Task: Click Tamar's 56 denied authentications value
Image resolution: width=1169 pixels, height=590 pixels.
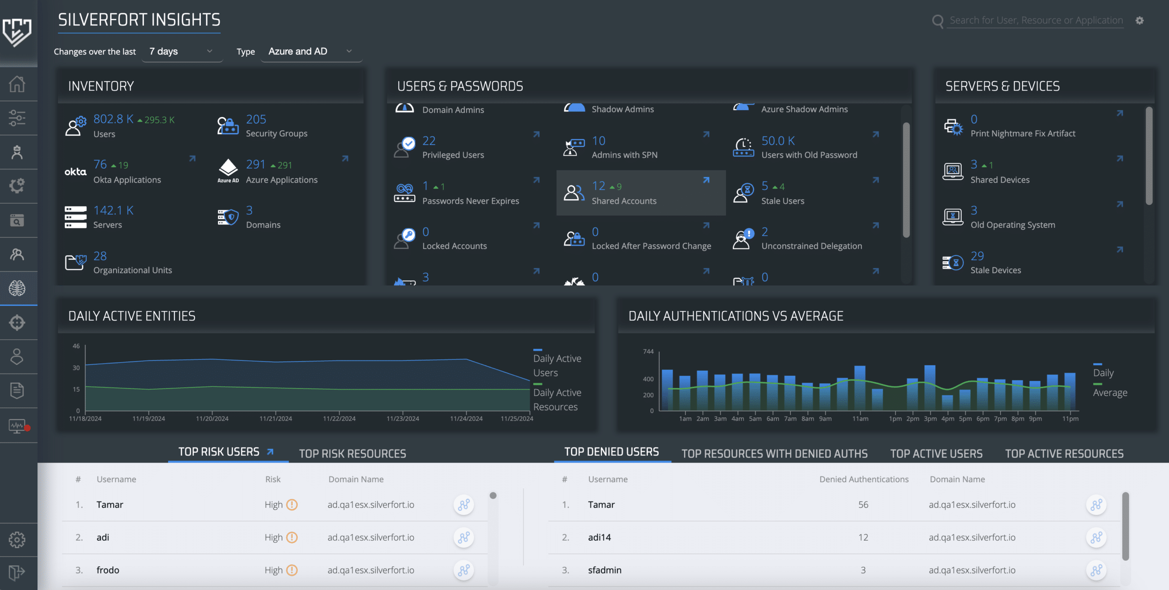Action: point(863,505)
